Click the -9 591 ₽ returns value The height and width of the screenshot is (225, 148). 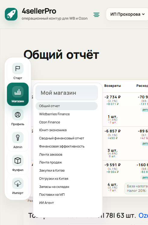112,165
